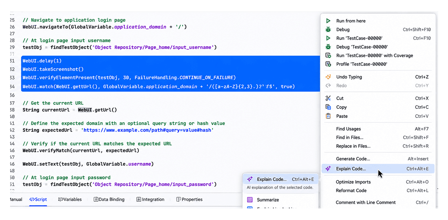Click the String expectedUrl line
Screen dimensions: 448x220
[x=118, y=130]
